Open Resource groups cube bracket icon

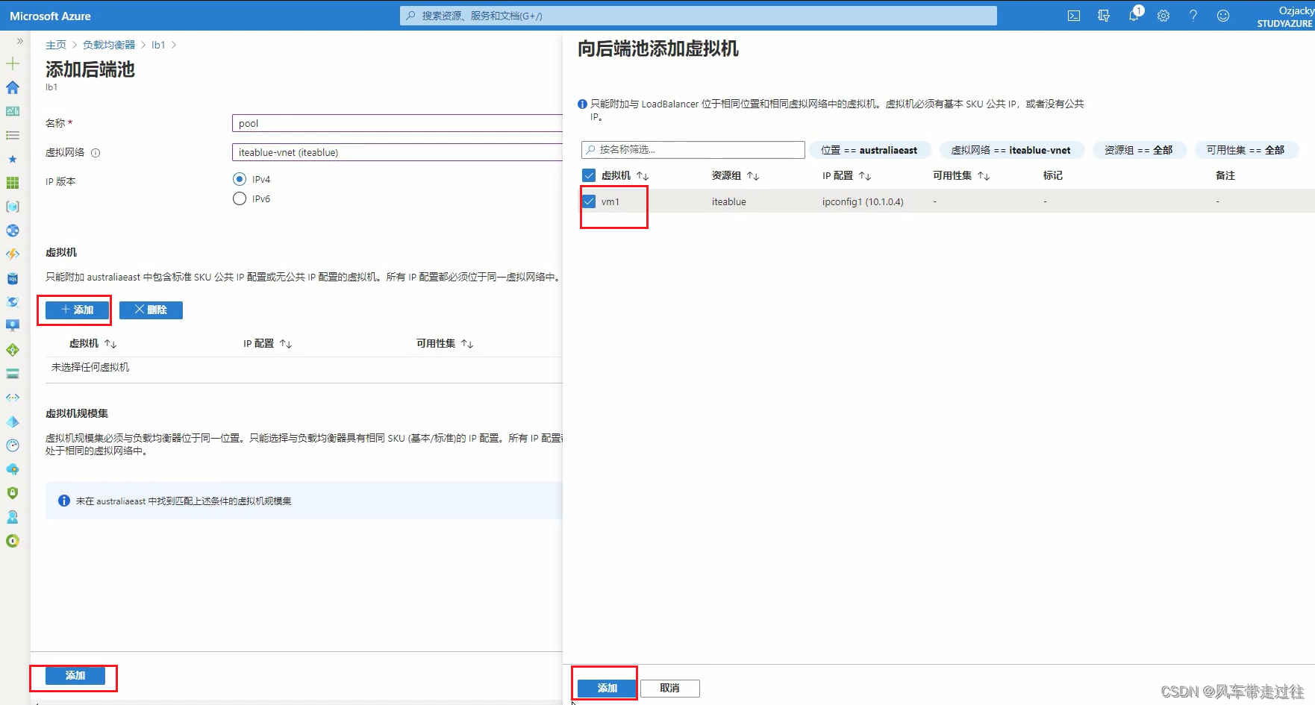[13, 207]
